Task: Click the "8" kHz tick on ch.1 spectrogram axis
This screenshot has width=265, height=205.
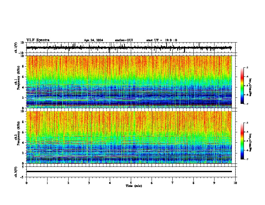Action: 23,66
